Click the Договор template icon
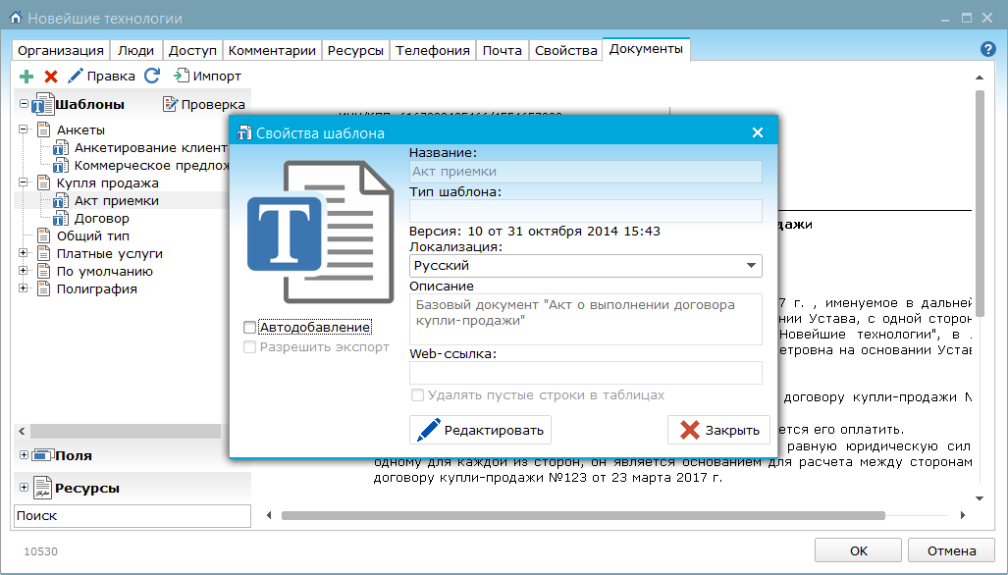Screen dimensions: 1008x575 (x=61, y=219)
